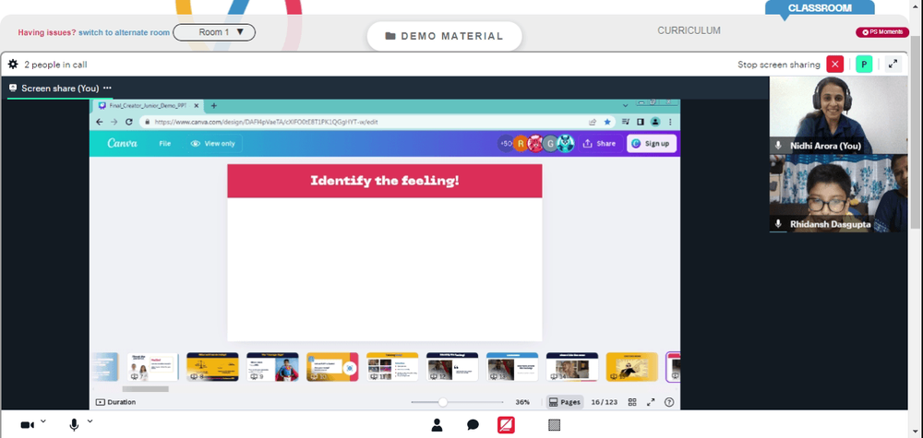Click +50 collaborators badge

coord(505,144)
